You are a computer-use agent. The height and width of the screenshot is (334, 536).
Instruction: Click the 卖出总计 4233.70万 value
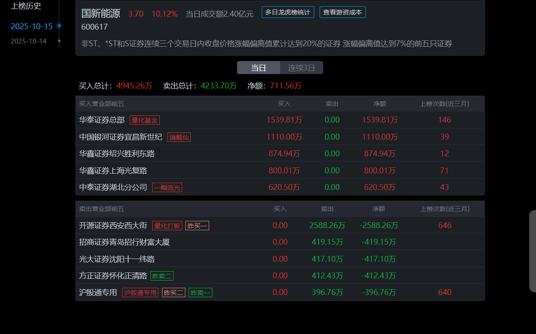(x=219, y=86)
